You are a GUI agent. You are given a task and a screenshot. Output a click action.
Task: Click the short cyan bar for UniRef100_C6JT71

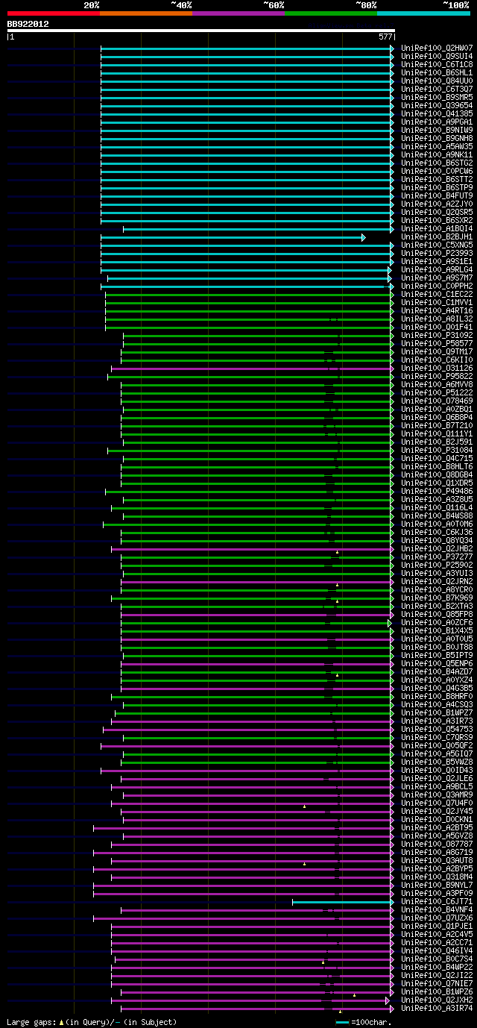pos(343,902)
